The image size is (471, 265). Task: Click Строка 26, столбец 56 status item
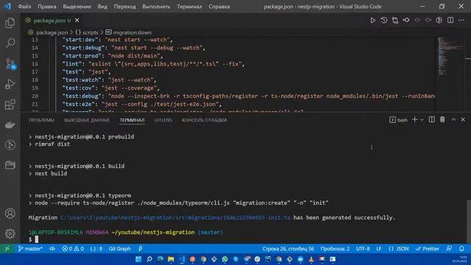[x=288, y=249]
